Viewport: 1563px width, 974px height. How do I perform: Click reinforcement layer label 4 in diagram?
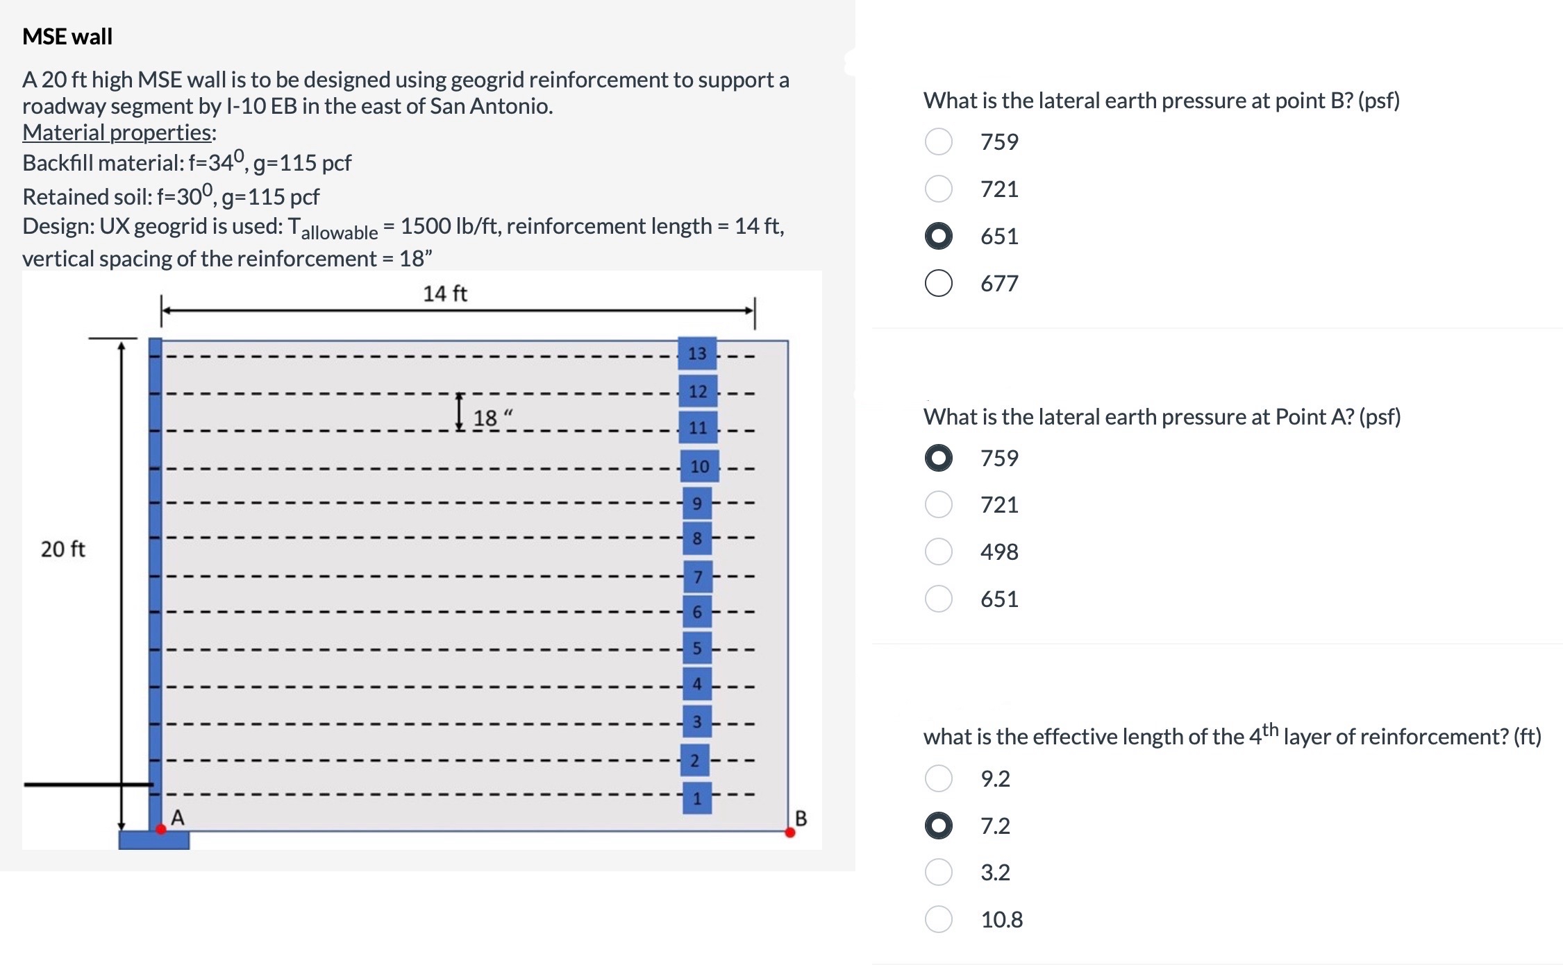697,684
